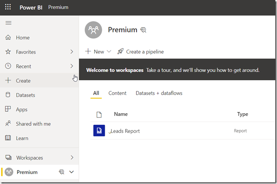This screenshot has width=277, height=184.
Task: Expand the Favorites flyout chevron
Action: [71, 52]
